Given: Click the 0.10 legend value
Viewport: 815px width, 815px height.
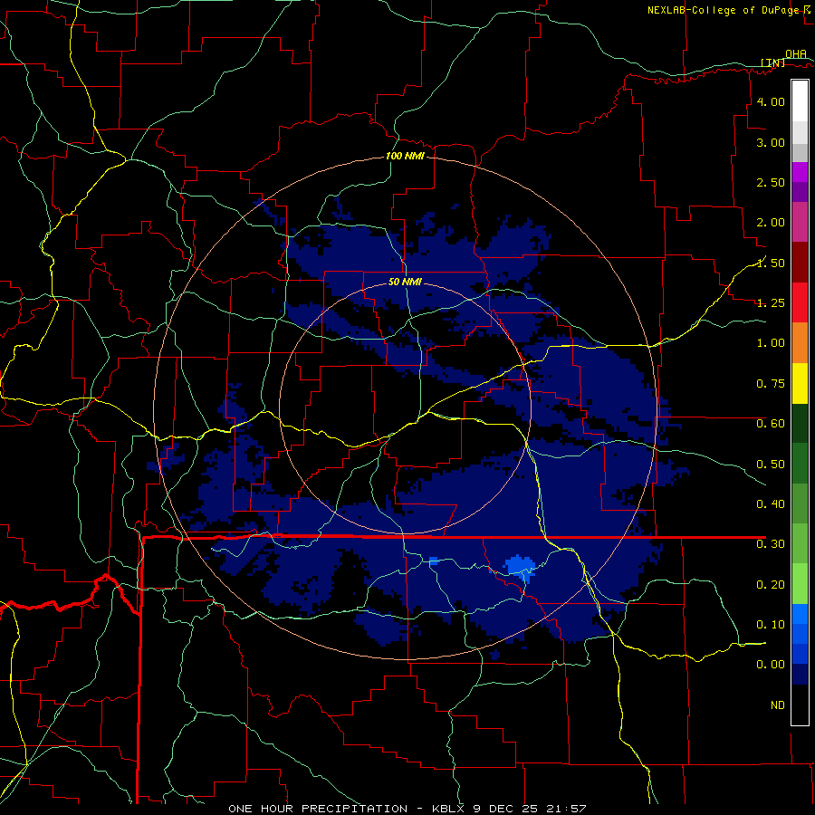Looking at the screenshot, I should [771, 625].
